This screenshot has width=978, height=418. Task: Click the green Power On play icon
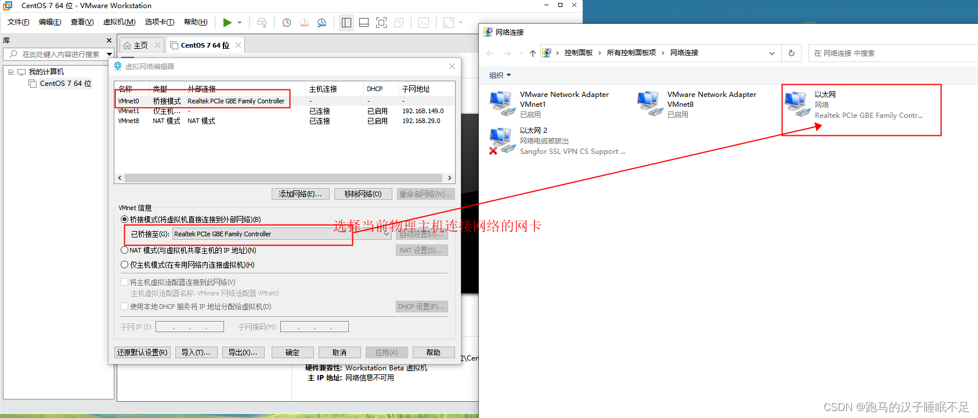point(228,23)
